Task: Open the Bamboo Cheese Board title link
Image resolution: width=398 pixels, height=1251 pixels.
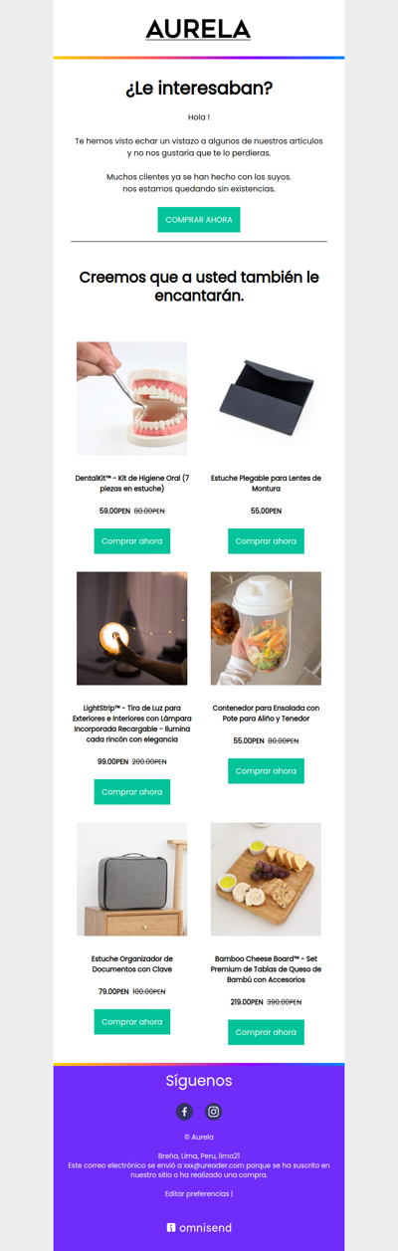Action: [x=266, y=969]
